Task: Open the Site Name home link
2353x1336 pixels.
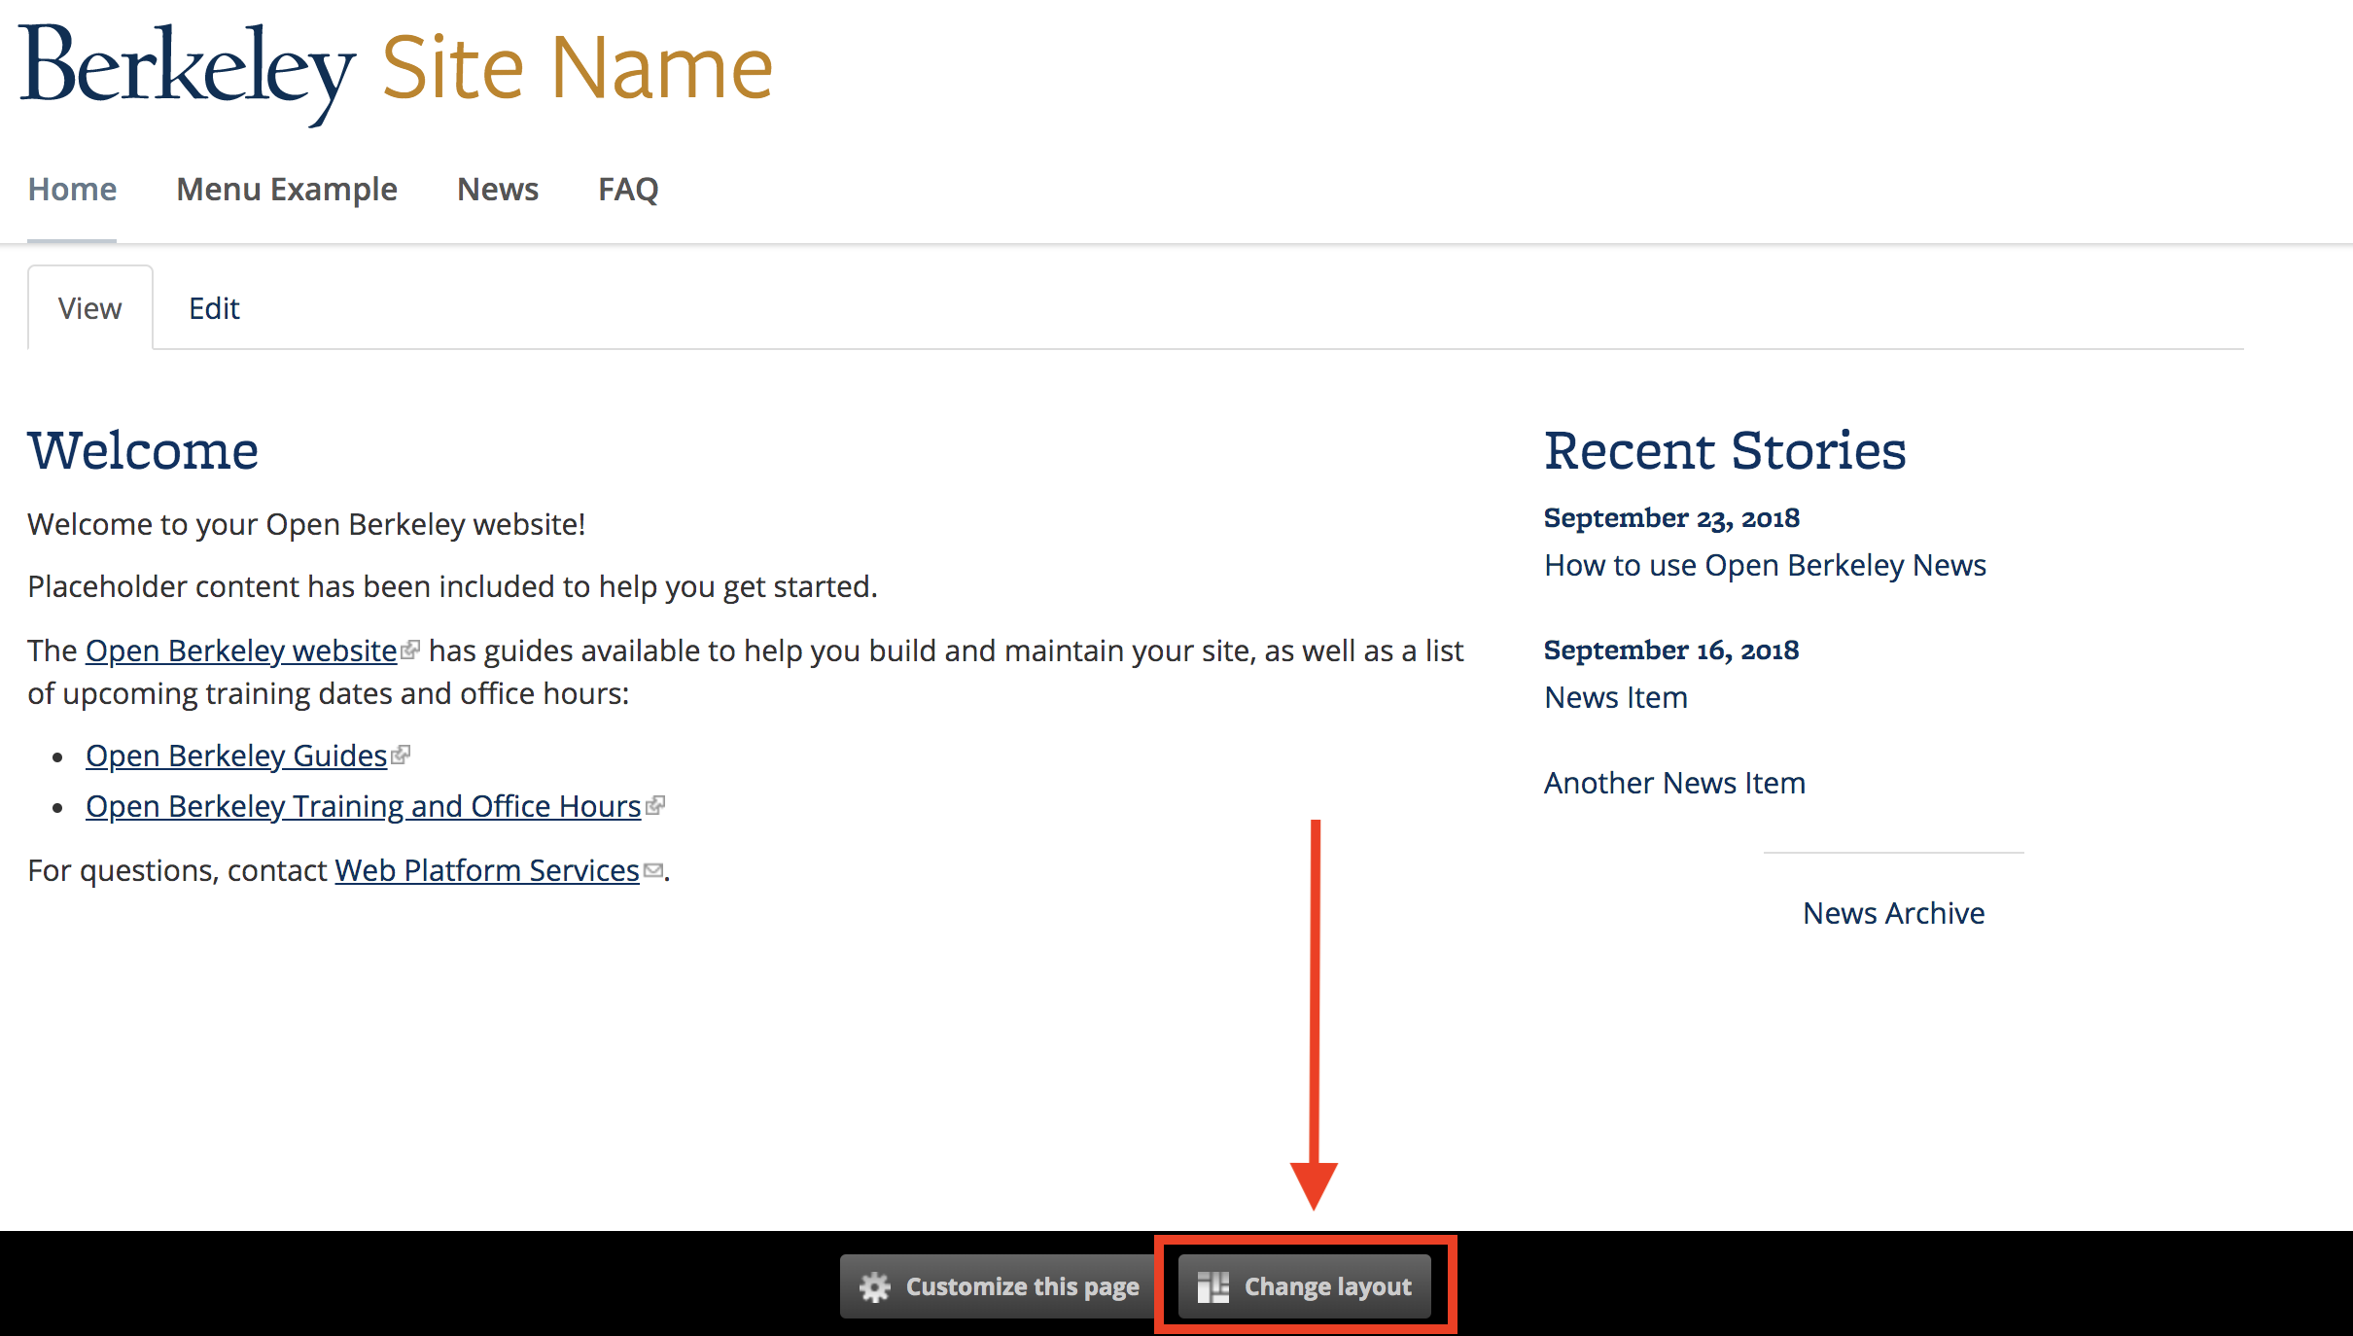Action: point(578,68)
